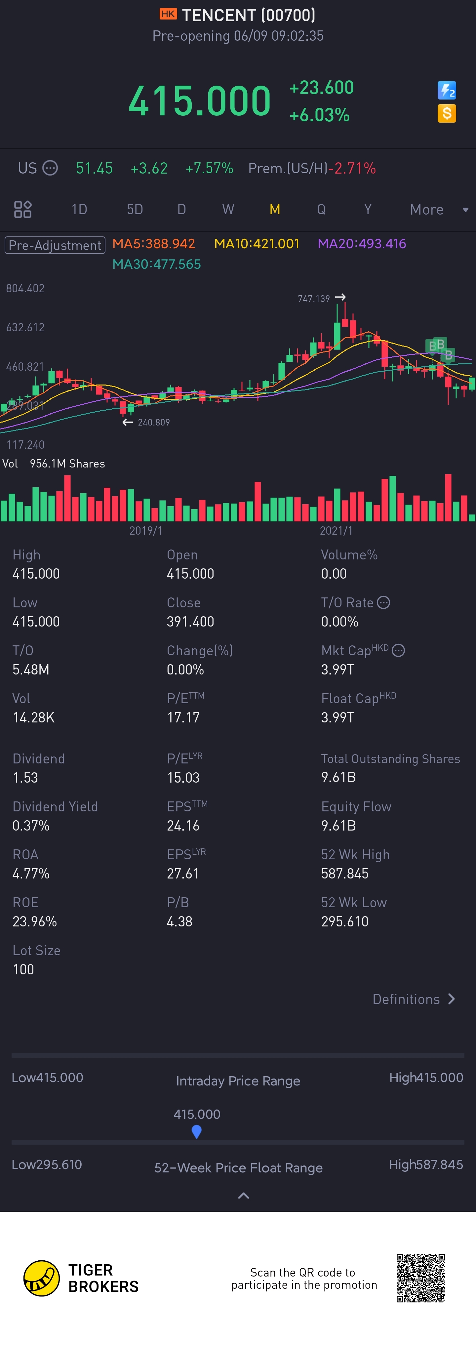Tap the EPS LYR 27.61 value
Screen dimensions: 476x1345
(x=183, y=874)
